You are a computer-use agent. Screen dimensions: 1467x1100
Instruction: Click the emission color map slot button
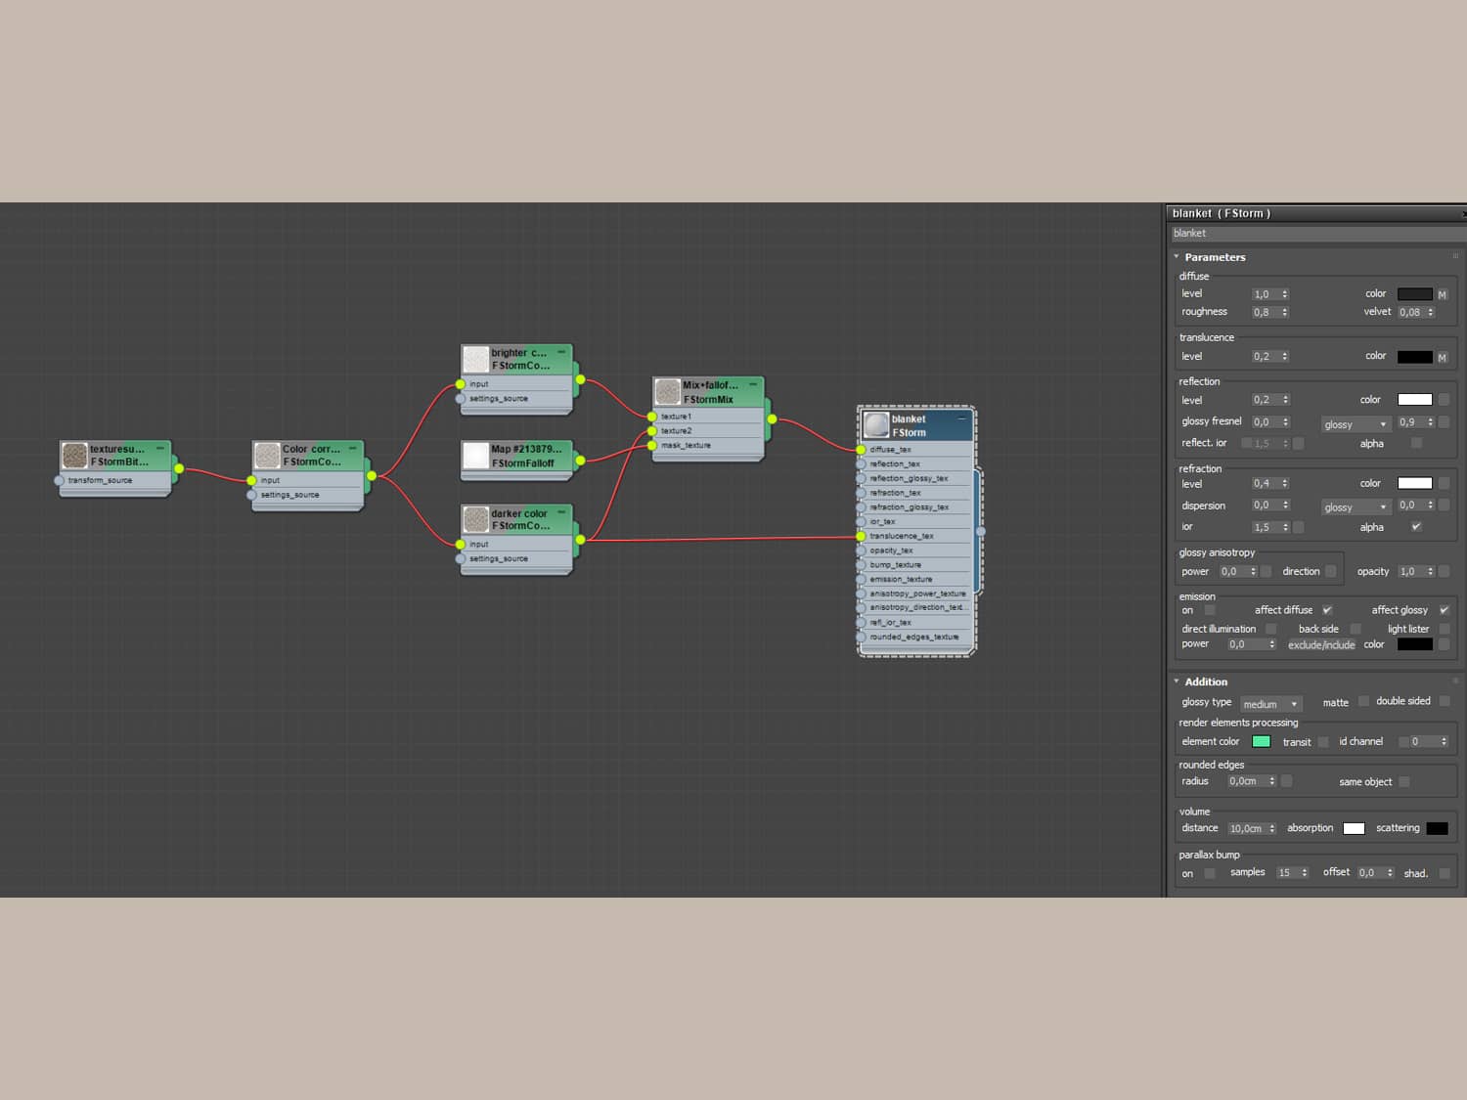coord(1444,644)
